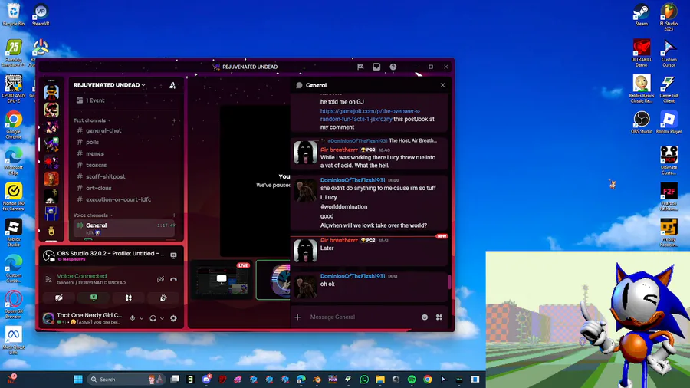The width and height of the screenshot is (690, 388).
Task: Disconnect from voice with phone icon
Action: [174, 279]
